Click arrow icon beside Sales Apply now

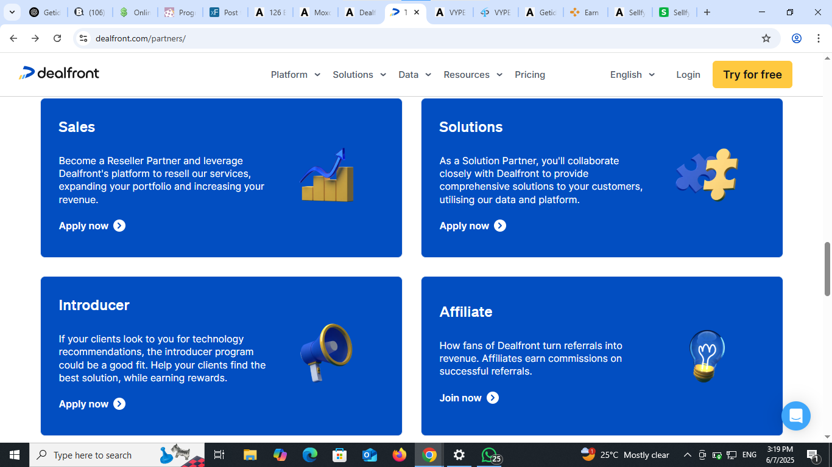(x=119, y=226)
